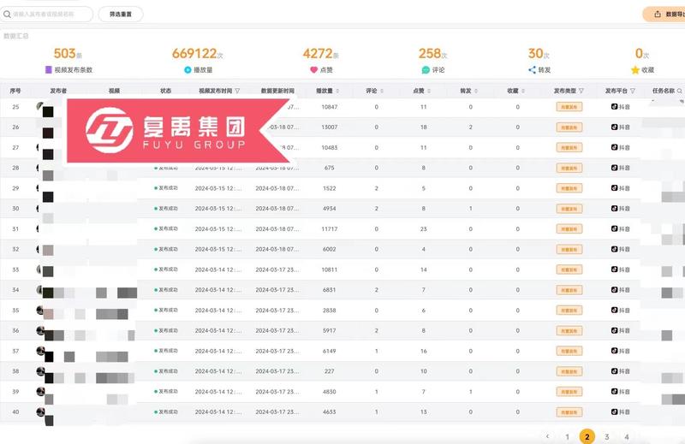The height and width of the screenshot is (444, 685).
Task: Click the 抖音 platform icon in row 36
Action: pos(614,330)
